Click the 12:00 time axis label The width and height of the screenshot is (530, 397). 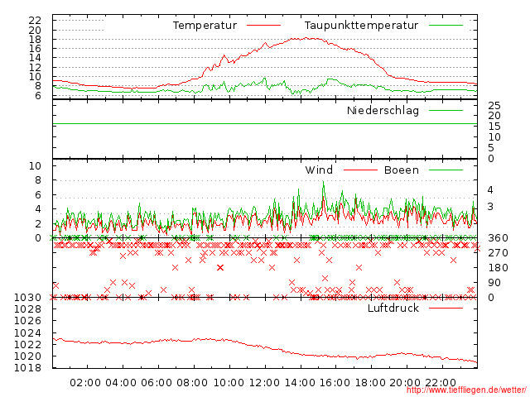coord(264,383)
